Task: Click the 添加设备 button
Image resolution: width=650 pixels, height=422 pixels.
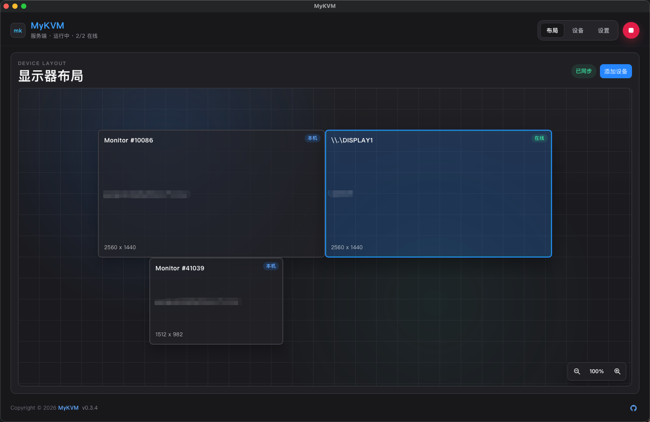Action: click(x=616, y=71)
